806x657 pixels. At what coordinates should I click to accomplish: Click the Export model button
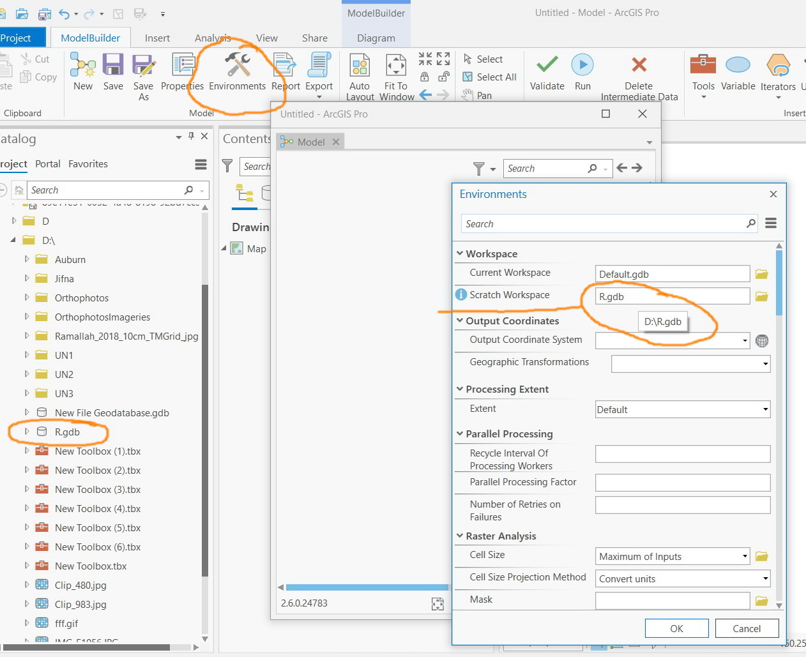319,75
